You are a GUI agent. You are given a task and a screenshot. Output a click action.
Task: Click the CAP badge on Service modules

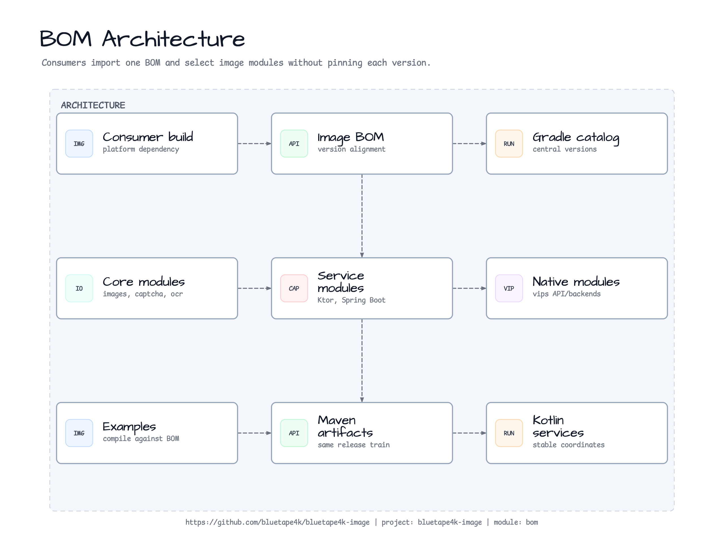(294, 288)
